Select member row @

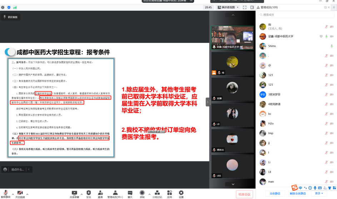coord(296,65)
